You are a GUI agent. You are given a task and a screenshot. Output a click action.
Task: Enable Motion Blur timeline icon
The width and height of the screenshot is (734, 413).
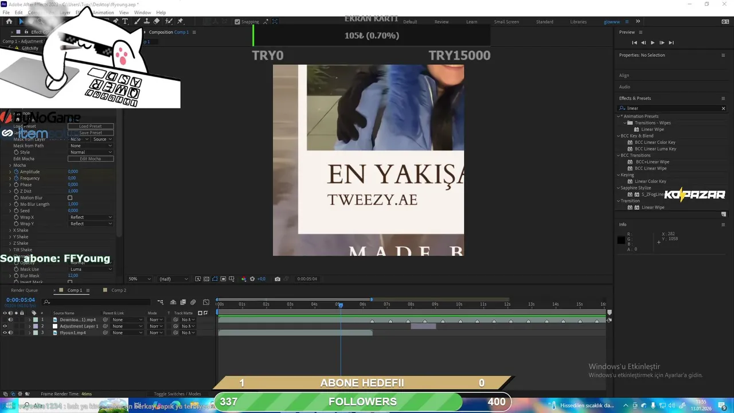(193, 302)
